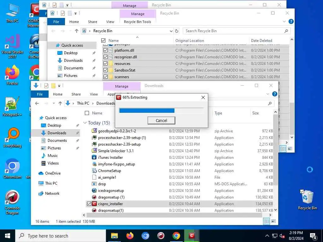
Task: Uncheck recognizer.dll in Recycle Bin
Action: 105,57
